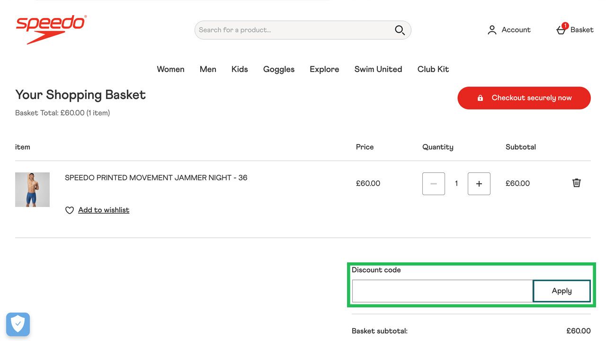Viewport: 606px width, 341px height.
Task: Click the Discount code input field
Action: pos(443,291)
